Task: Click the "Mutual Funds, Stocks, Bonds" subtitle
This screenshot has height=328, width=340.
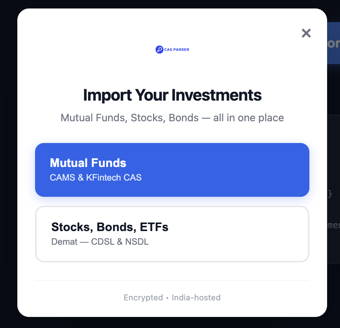Action: (172, 118)
